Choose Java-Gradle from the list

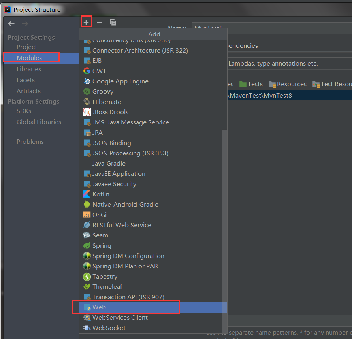151,164
